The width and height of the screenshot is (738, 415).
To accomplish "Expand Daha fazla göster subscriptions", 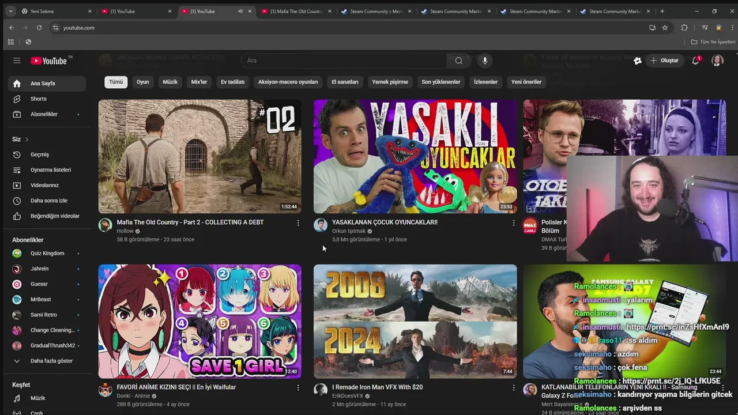I will pyautogui.click(x=47, y=361).
